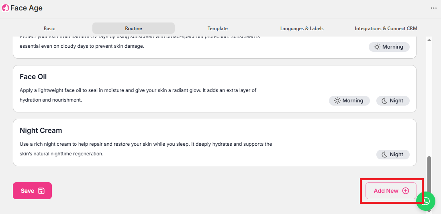441x214 pixels.
Task: Open the WhatsApp chat bubble
Action: tap(426, 201)
